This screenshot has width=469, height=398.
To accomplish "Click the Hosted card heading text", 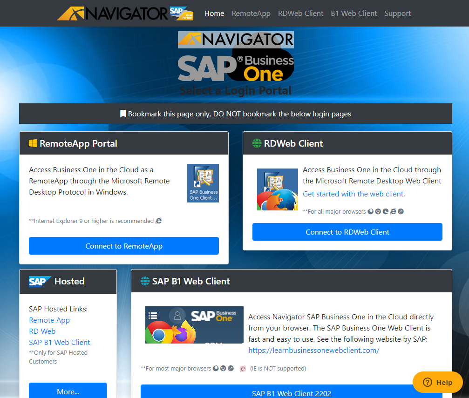I will (69, 281).
